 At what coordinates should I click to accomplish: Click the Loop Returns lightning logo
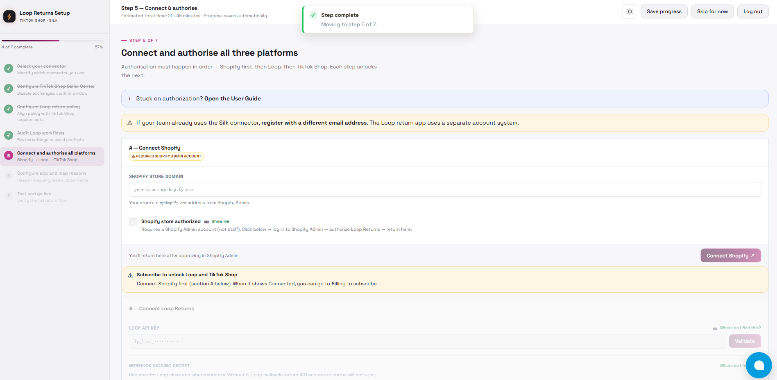9,16
